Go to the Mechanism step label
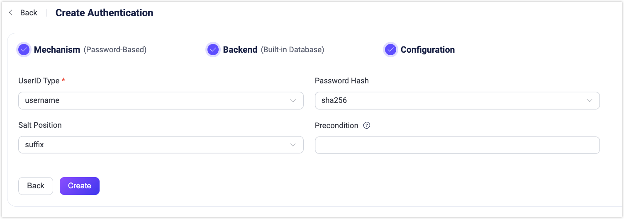Screen dimensions: 624x219 click(x=57, y=50)
